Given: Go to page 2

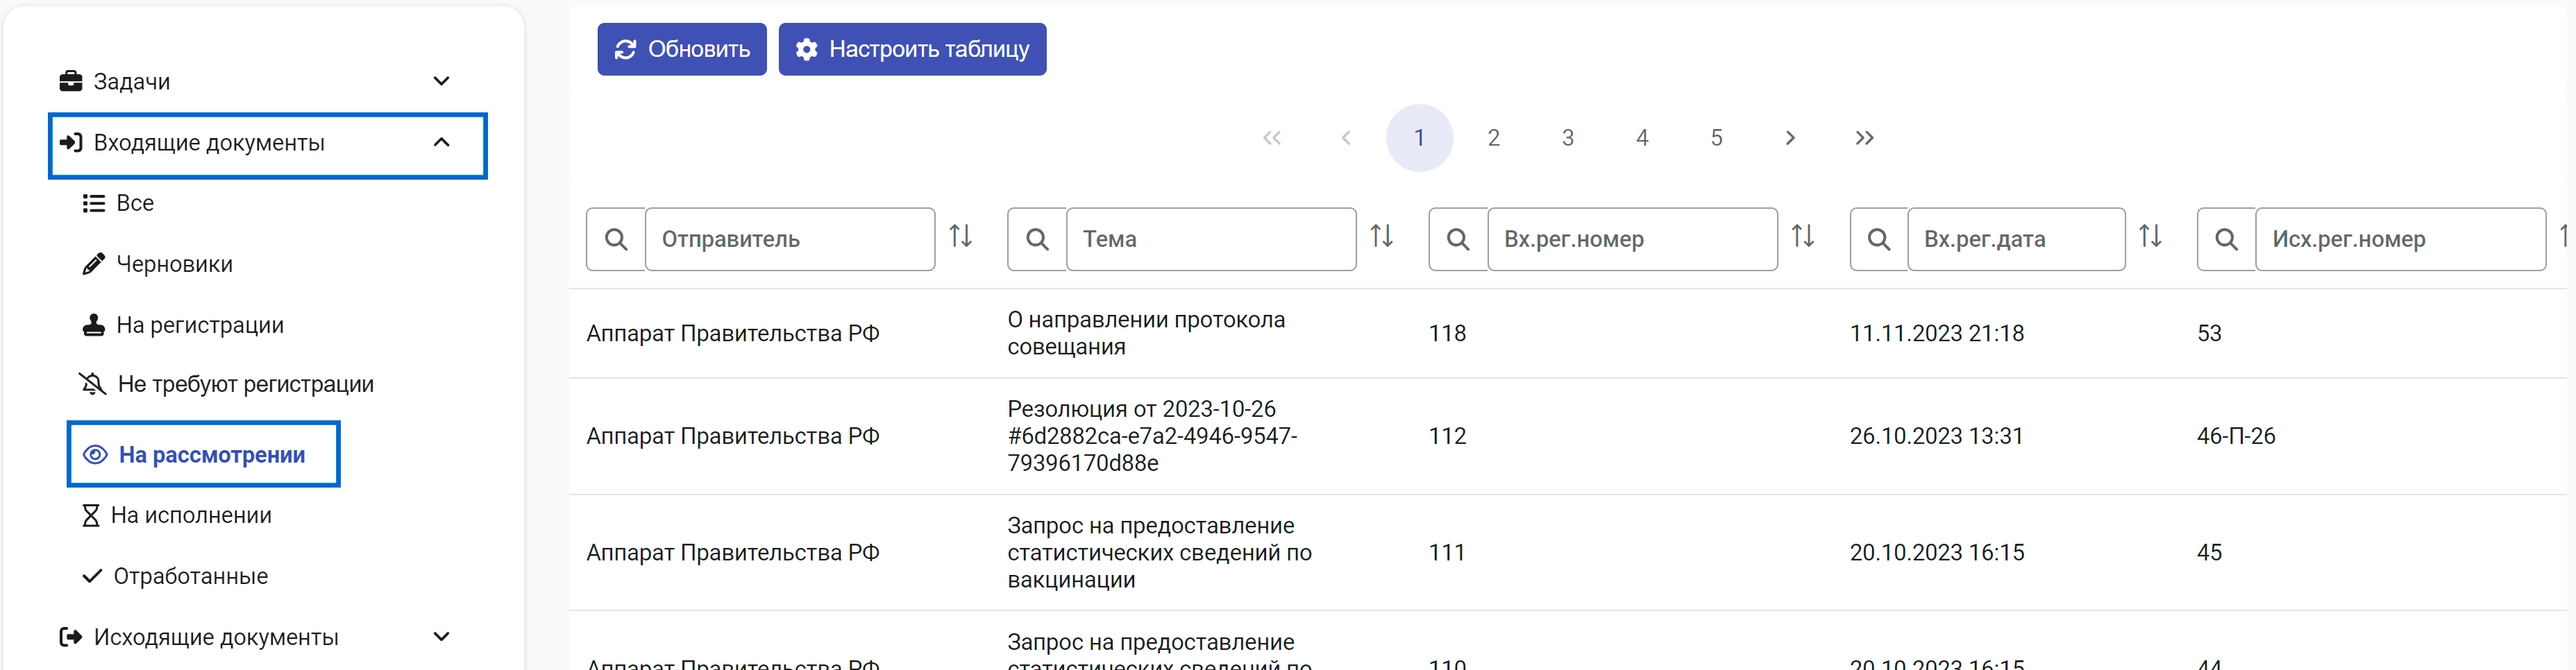Looking at the screenshot, I should (1493, 138).
